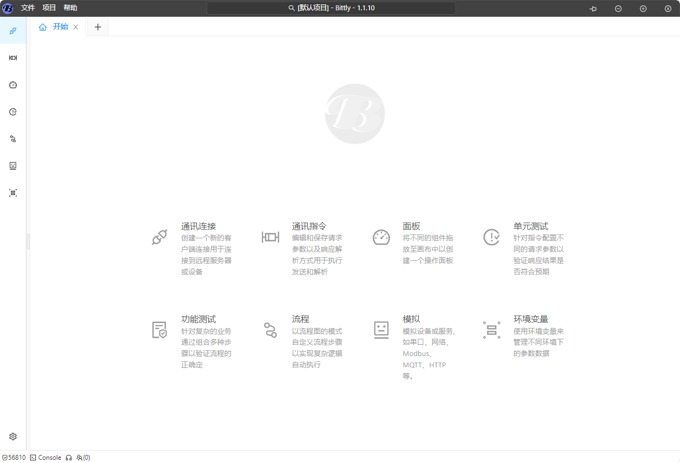The width and height of the screenshot is (680, 463).
Task: Click the 功能测试 card with the shield icon
Action: (x=199, y=319)
